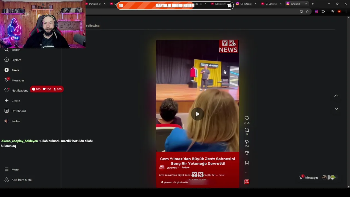Click the page scrollbar down arrow
Screen dimensions: 350x197
click(x=348, y=187)
